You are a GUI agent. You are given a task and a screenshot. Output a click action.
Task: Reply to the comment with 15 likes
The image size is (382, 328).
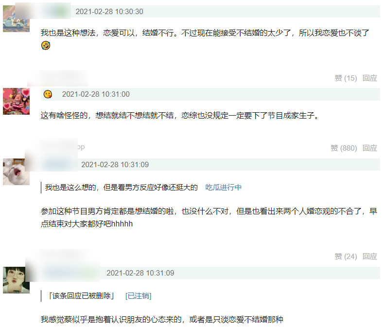[x=370, y=78]
